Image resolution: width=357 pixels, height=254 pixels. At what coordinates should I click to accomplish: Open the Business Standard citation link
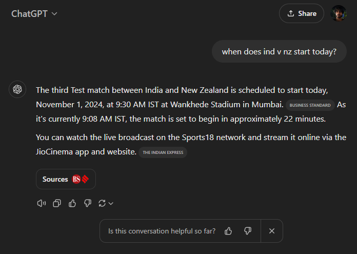(310, 105)
